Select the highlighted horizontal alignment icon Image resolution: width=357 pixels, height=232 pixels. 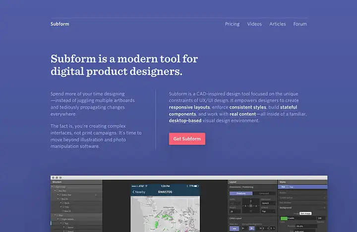(x=251, y=229)
